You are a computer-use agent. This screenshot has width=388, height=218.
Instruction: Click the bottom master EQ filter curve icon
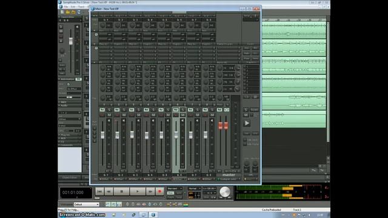pyautogui.click(x=238, y=88)
